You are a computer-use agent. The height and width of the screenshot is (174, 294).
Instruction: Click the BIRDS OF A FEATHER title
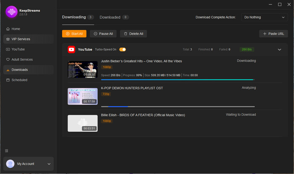tap(143, 115)
